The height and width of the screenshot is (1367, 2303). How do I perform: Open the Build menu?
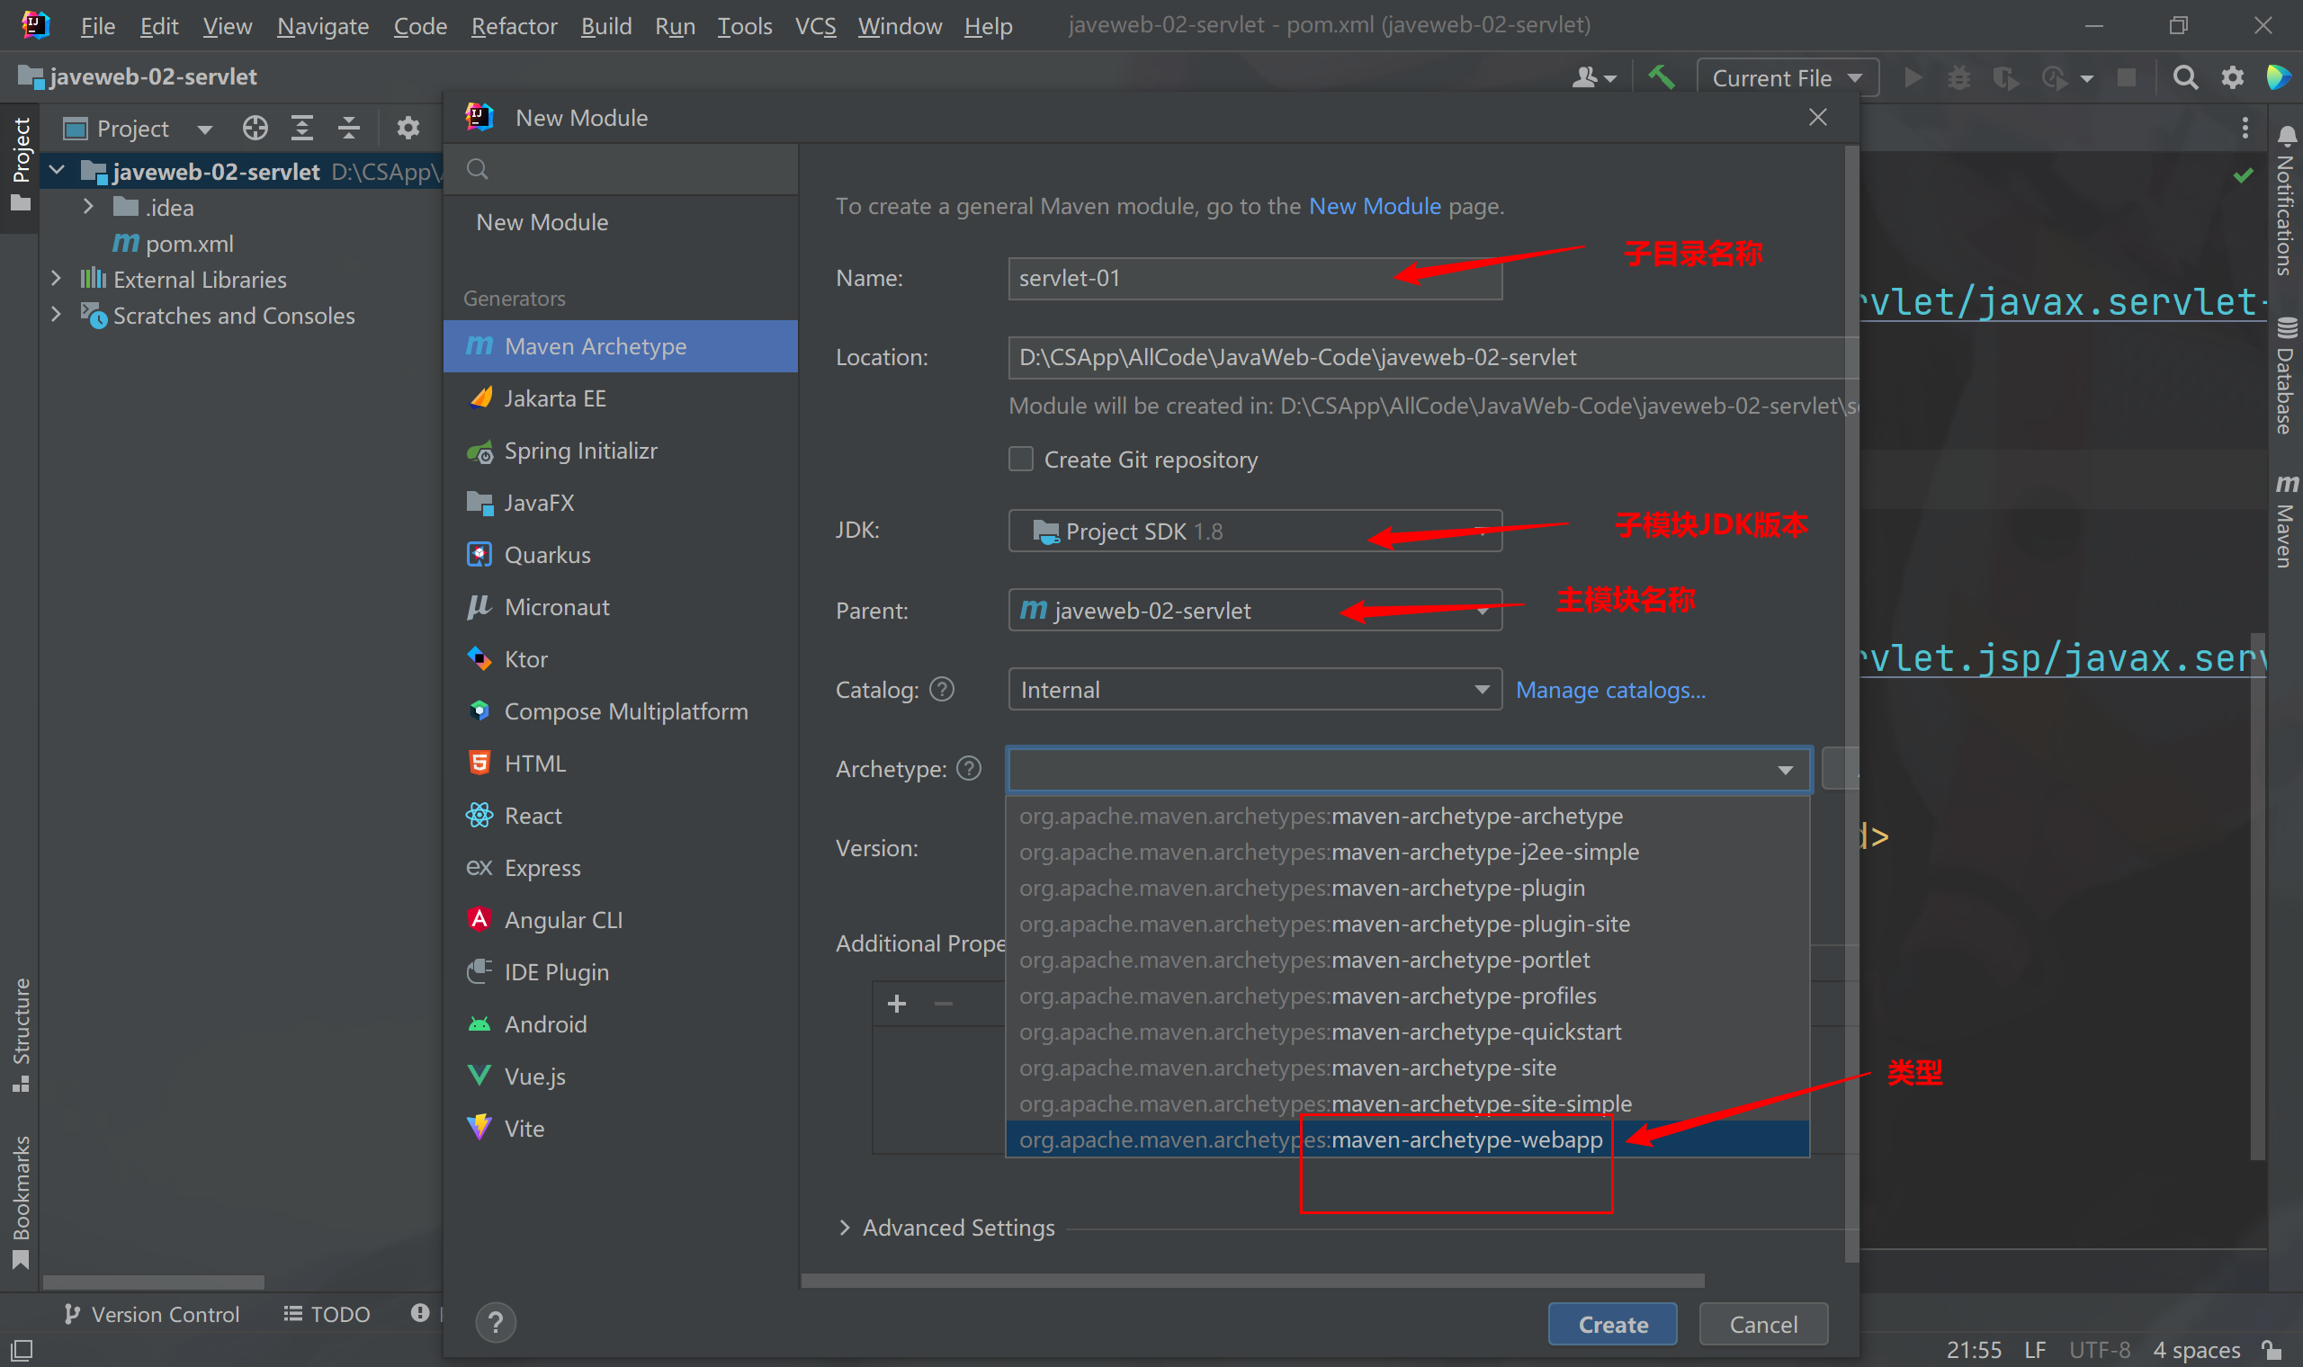pos(606,26)
